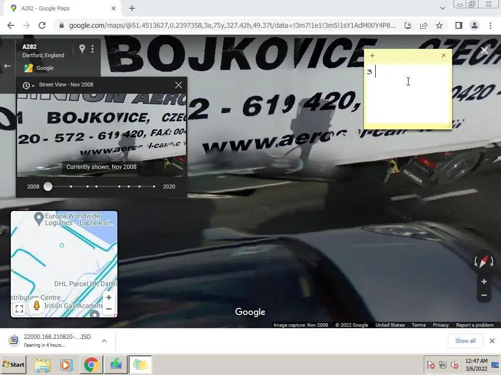Image resolution: width=501 pixels, height=375 pixels.
Task: Open the Chrome profile menu
Action: 475,25
